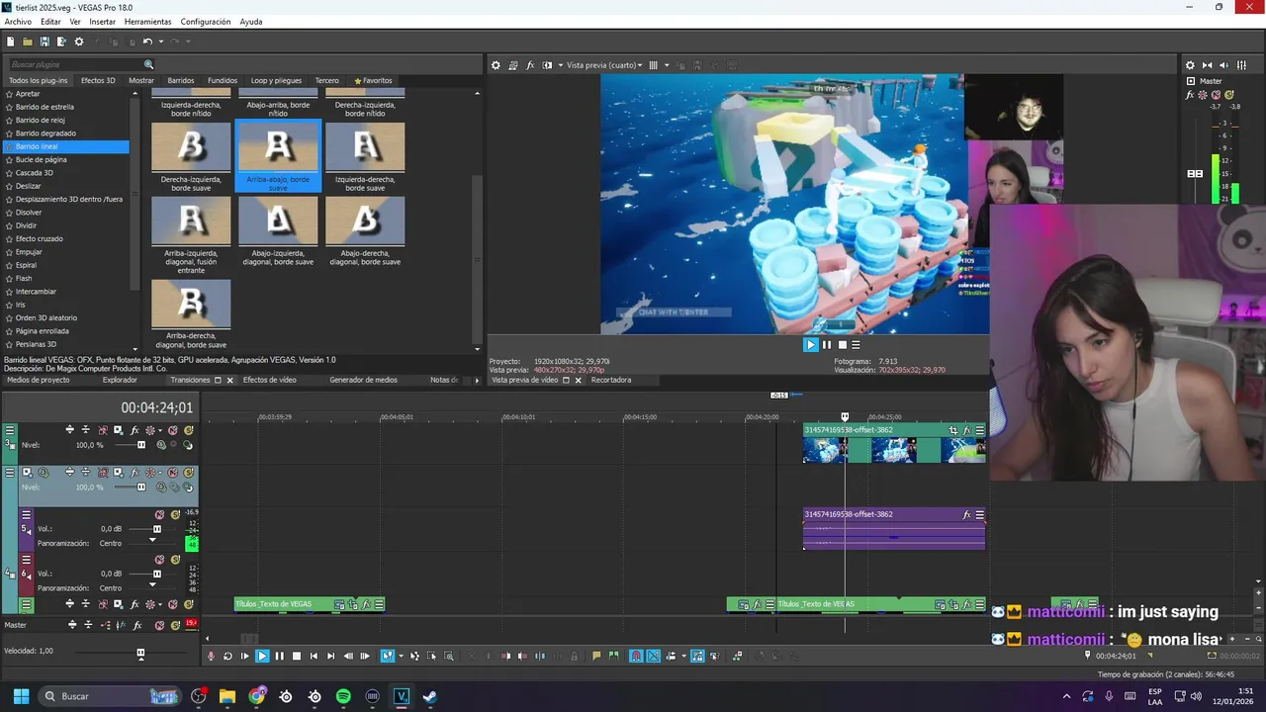This screenshot has width=1266, height=712.
Task: Open the Configuración menu
Action: click(206, 22)
